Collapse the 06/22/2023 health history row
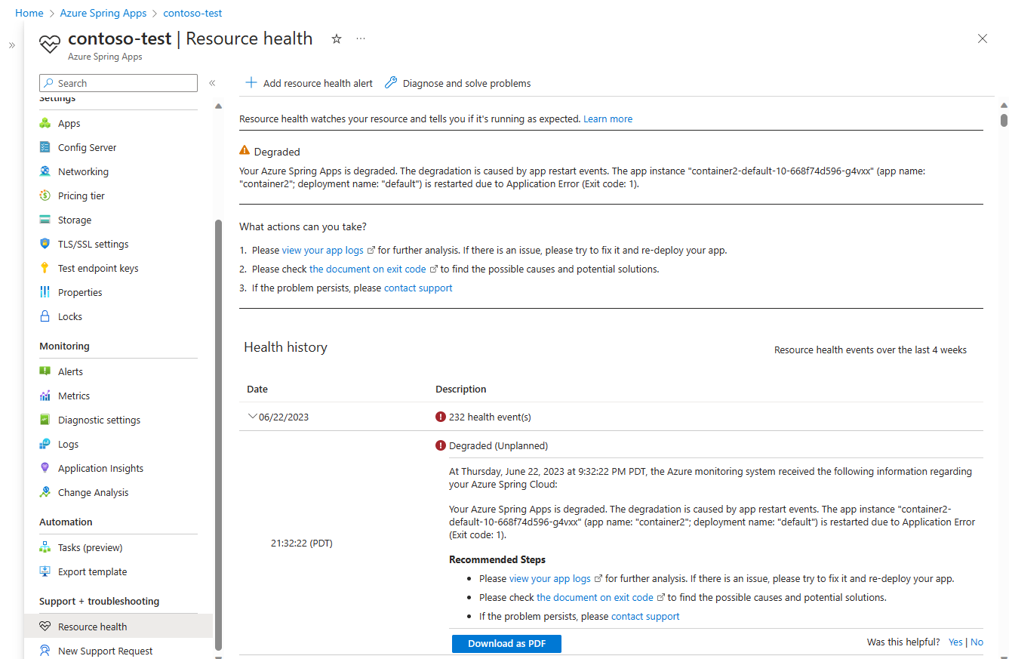The width and height of the screenshot is (1009, 659). (x=252, y=417)
